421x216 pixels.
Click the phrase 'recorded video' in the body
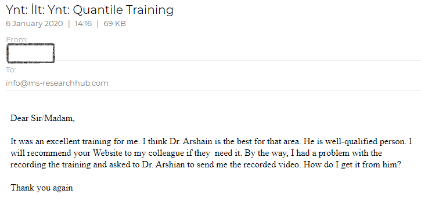pyautogui.click(x=272, y=164)
